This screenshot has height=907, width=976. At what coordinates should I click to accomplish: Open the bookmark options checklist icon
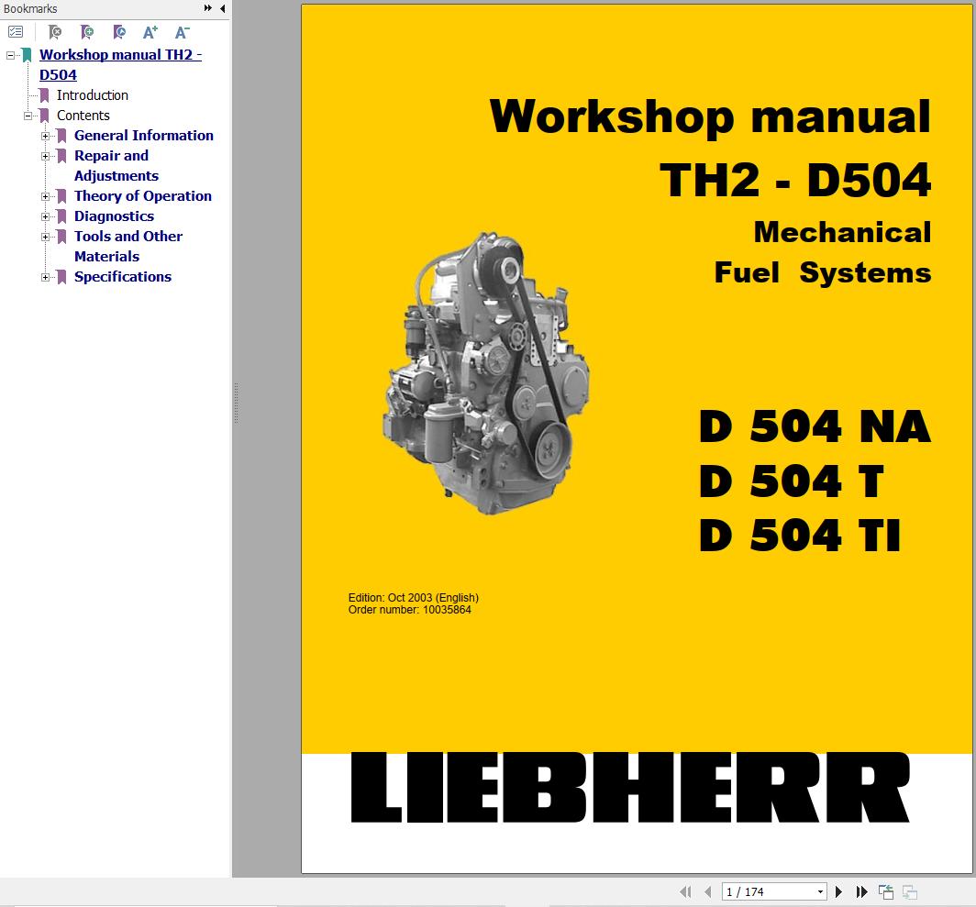coord(16,32)
